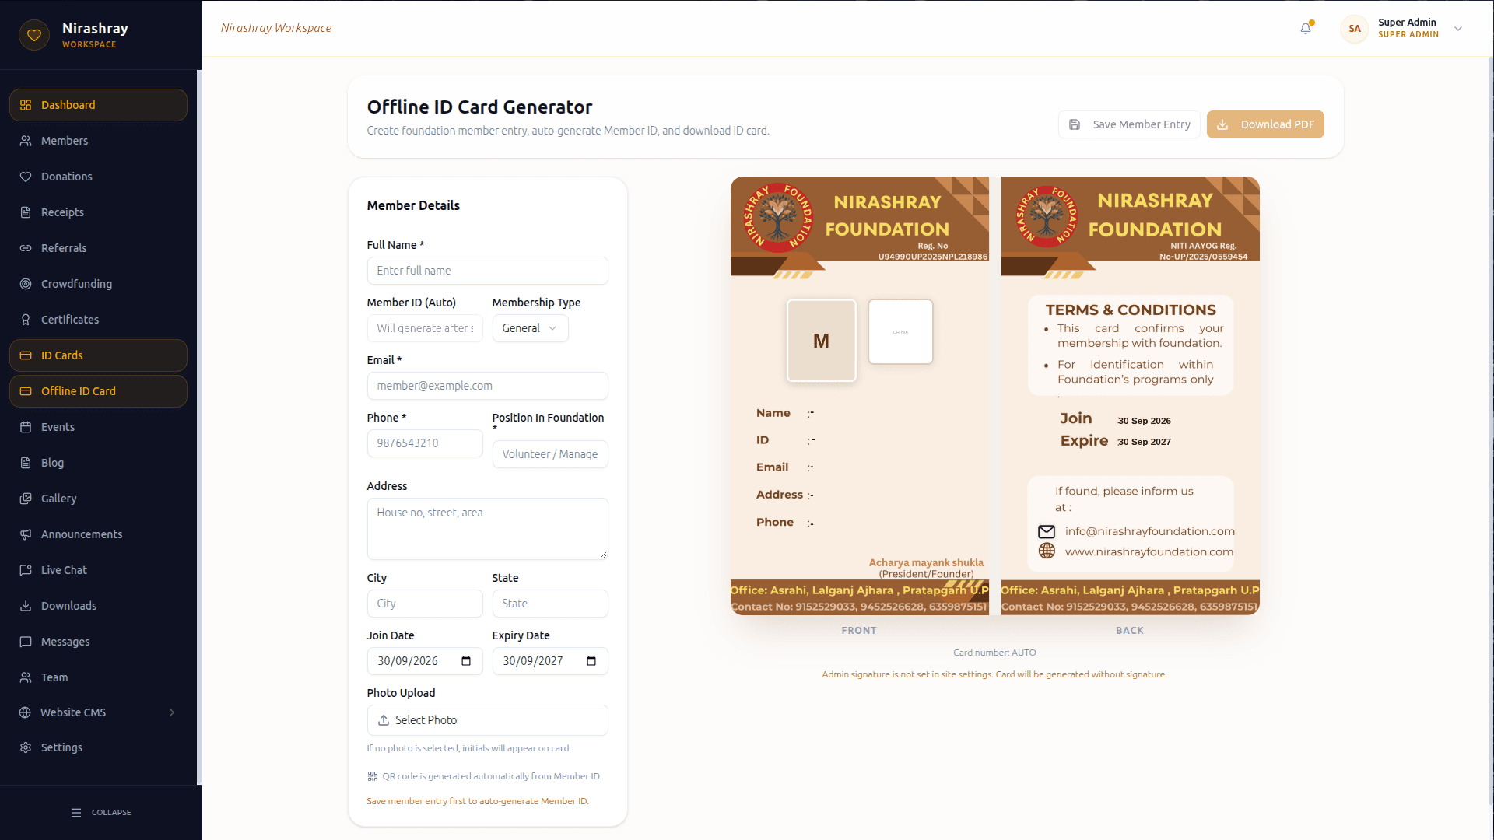Click Download PDF button
The image size is (1494, 840).
pos(1265,124)
